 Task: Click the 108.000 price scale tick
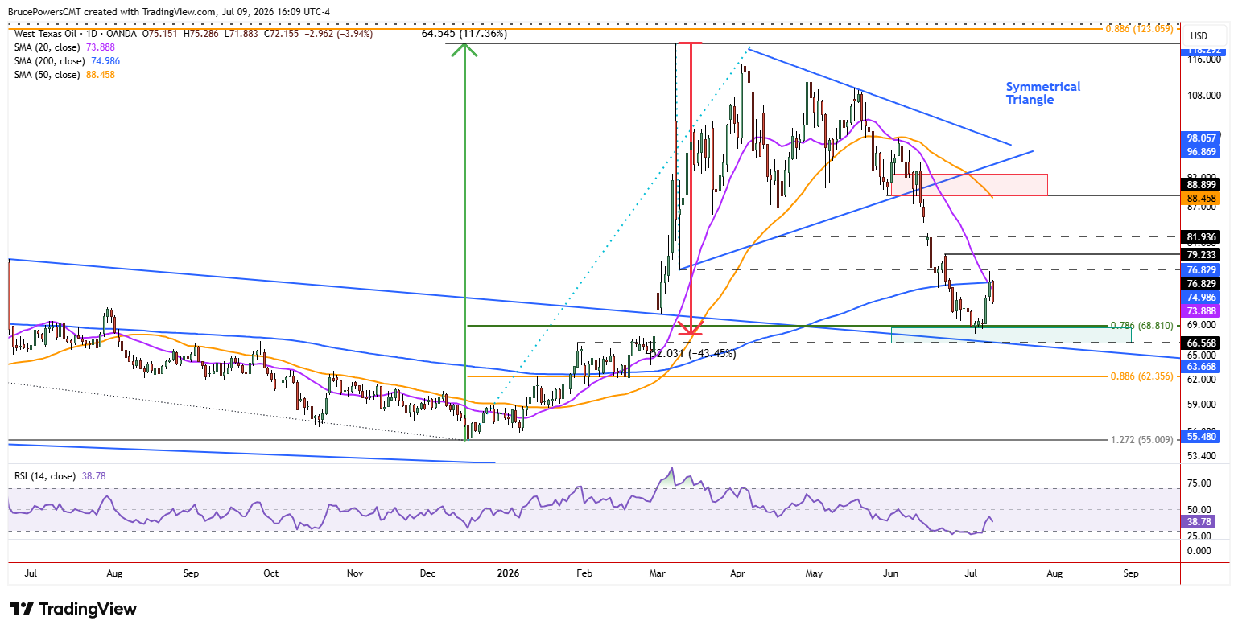point(1203,96)
